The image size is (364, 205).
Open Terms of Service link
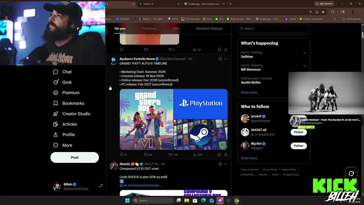pyautogui.click(x=249, y=170)
